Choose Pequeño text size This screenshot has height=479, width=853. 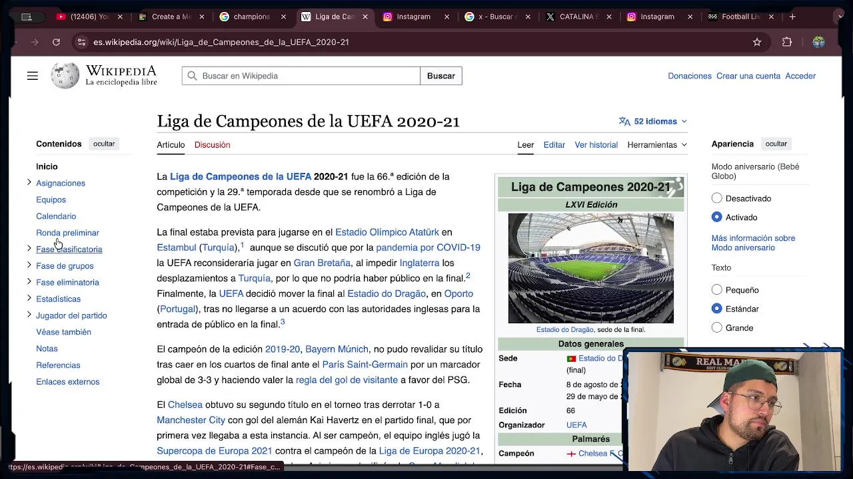pyautogui.click(x=716, y=290)
